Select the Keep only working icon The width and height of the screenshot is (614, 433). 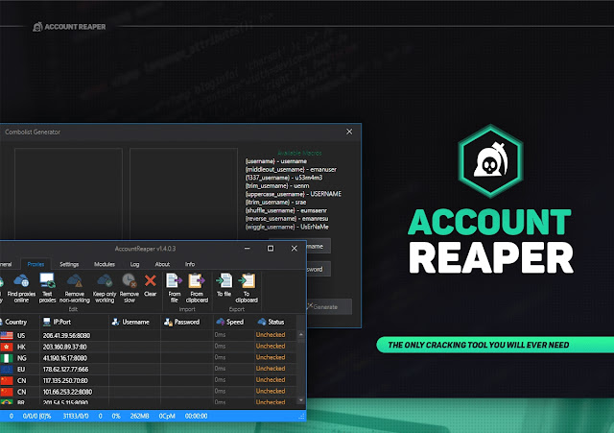(x=105, y=281)
